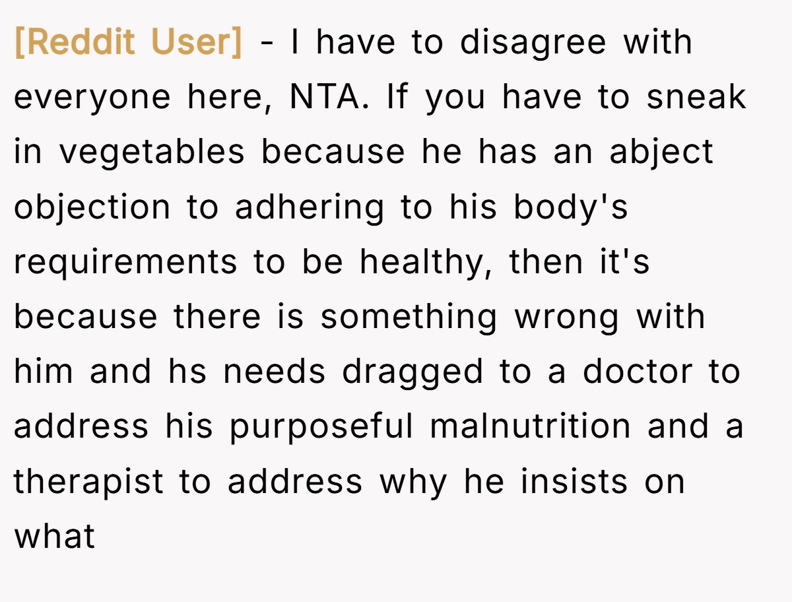Click the final word "what" of the comment
The image size is (792, 602).
tap(55, 535)
